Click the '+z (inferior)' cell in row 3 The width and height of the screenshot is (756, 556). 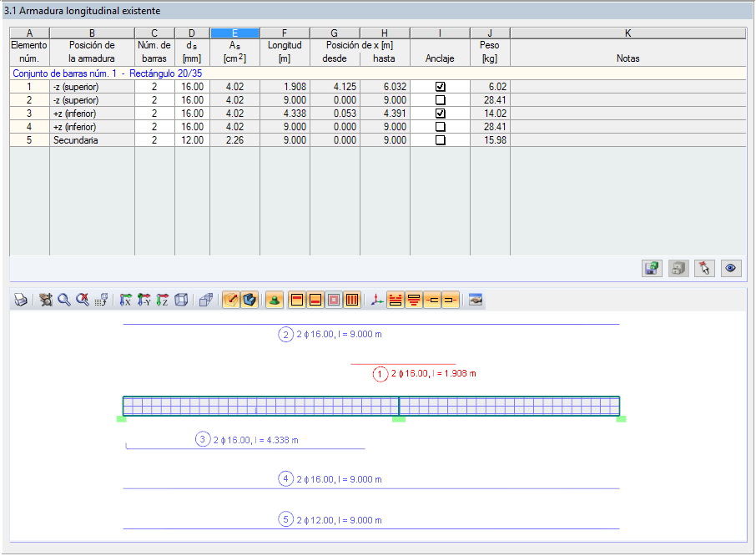point(92,114)
